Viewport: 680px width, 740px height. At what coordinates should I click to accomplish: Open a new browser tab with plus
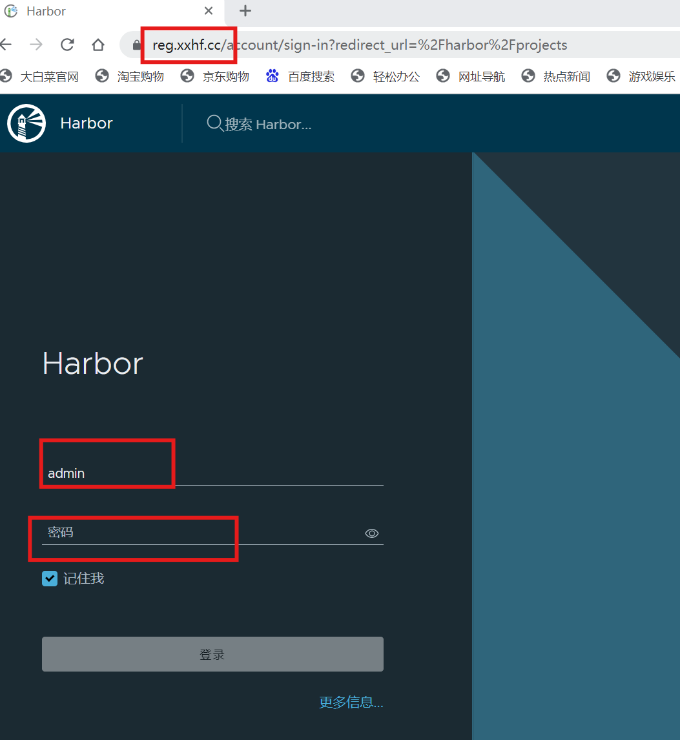[x=245, y=10]
